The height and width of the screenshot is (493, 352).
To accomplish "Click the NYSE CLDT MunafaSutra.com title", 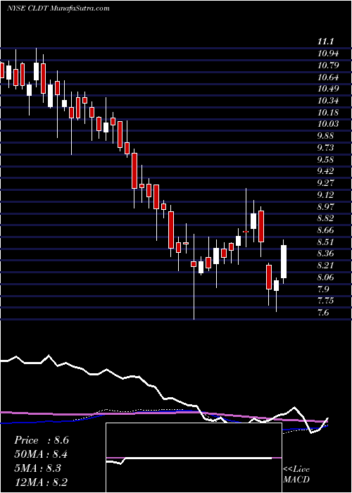I will [58, 8].
